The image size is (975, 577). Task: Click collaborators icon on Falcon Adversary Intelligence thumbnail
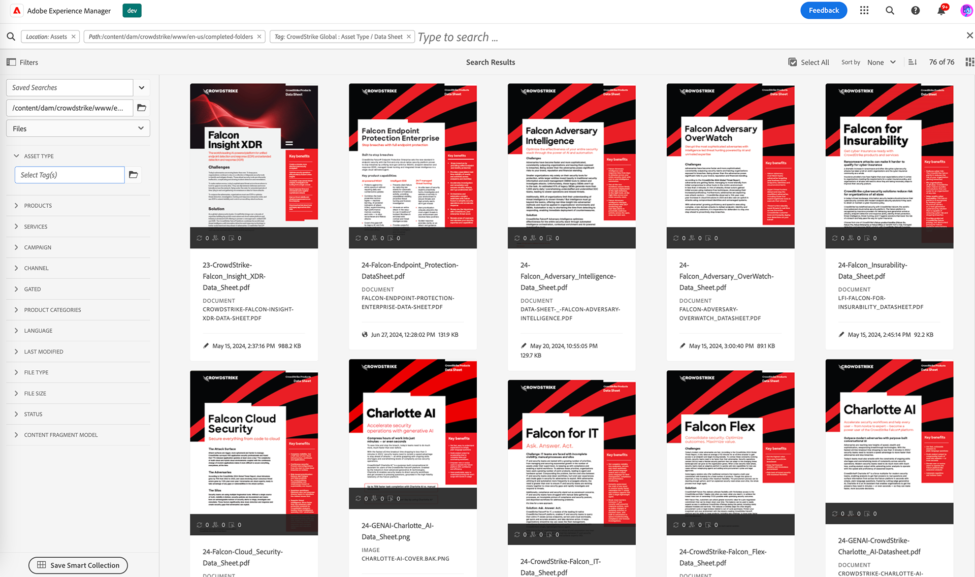533,238
